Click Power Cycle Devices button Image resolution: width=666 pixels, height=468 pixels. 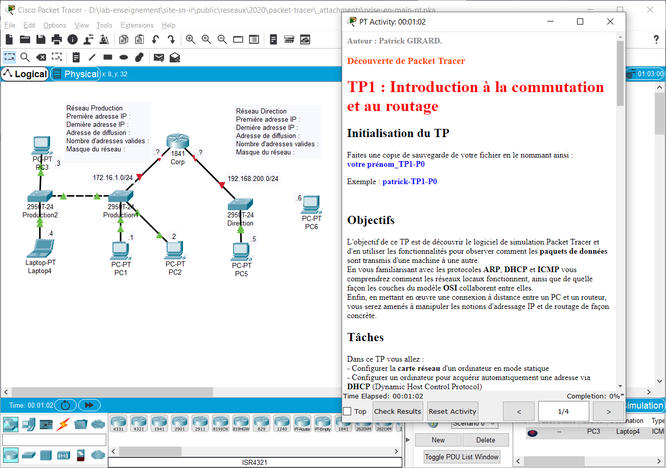65,405
